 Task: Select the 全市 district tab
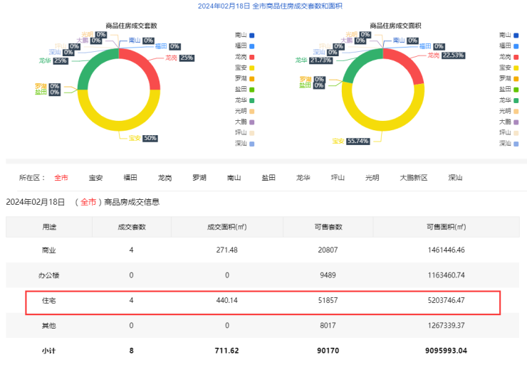[x=61, y=178]
